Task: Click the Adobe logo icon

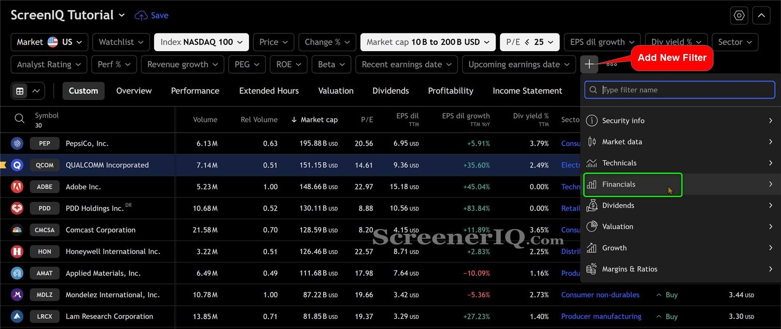Action: click(17, 187)
